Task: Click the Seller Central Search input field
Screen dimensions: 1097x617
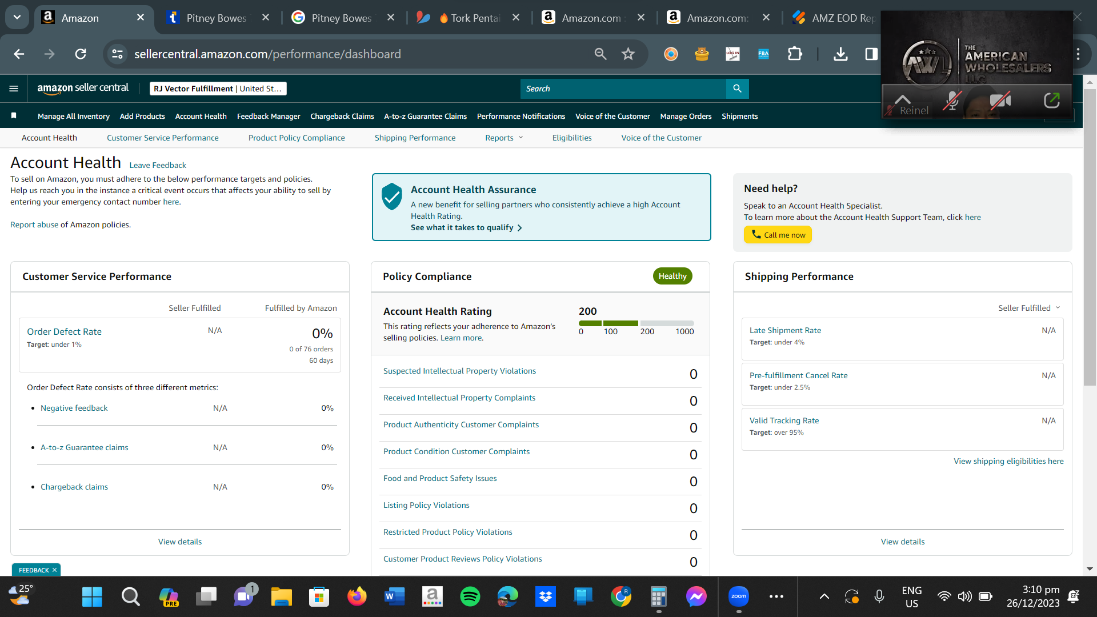Action: [623, 89]
